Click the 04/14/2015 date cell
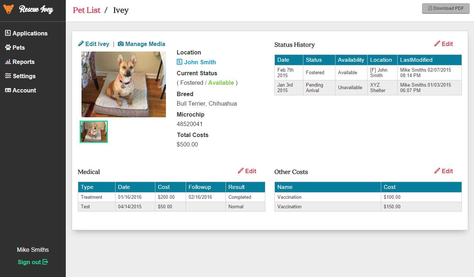 (x=135, y=206)
